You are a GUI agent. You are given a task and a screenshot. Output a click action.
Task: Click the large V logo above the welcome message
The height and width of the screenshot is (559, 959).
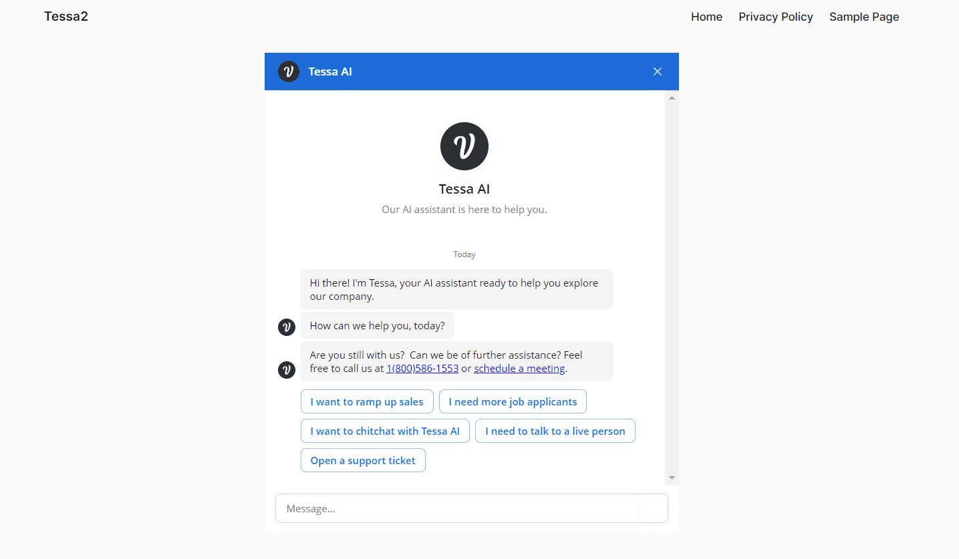tap(464, 146)
